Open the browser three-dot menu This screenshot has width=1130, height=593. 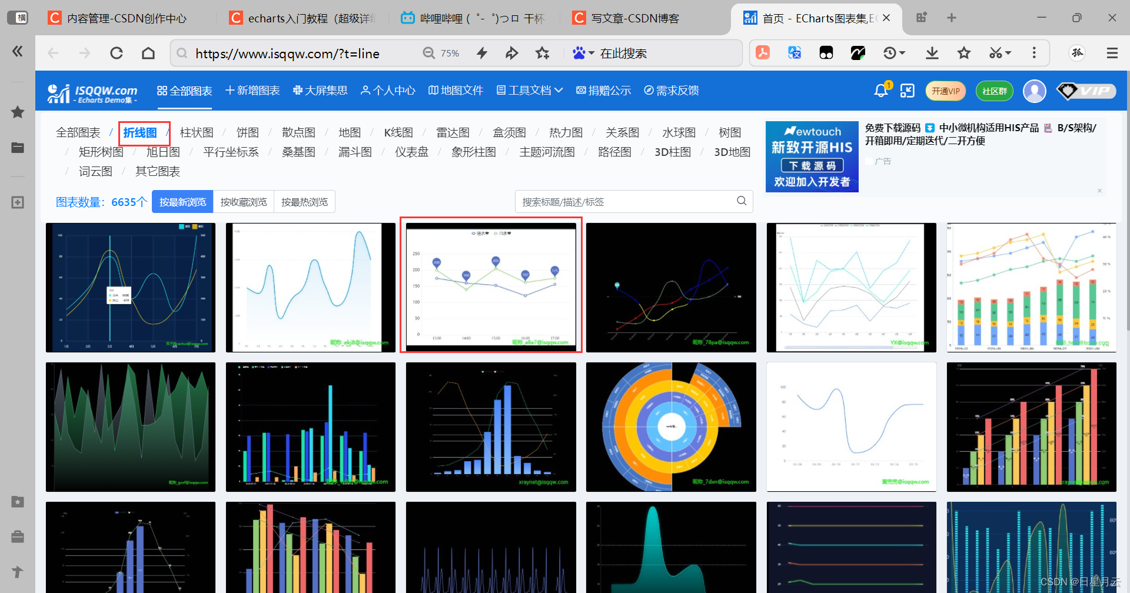click(1034, 53)
